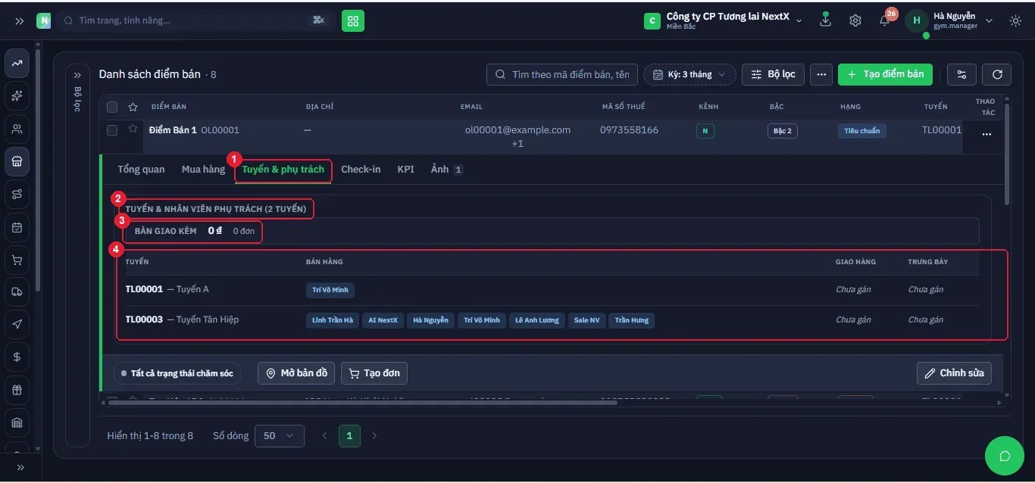Open the dollar sign icon in sidebar
This screenshot has height=483, width=1035.
click(x=17, y=357)
